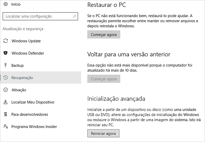Click the Recuperação history clock icon

pos(5,78)
